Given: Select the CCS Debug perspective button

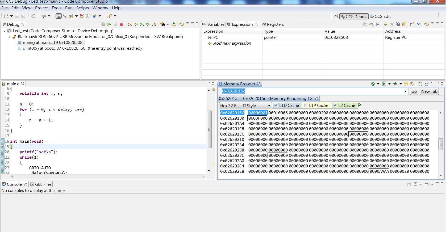Looking at the screenshot, I should [354, 16].
